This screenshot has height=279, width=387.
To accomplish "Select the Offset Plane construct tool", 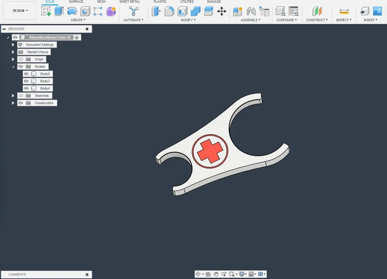I will (x=317, y=11).
